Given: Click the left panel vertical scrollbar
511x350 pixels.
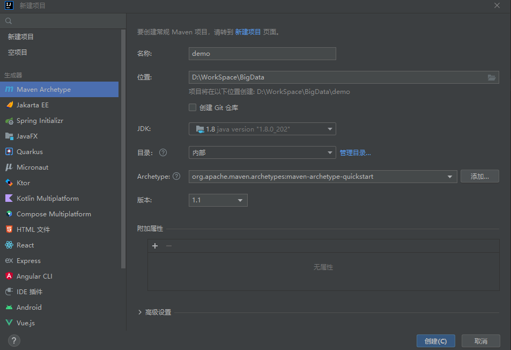Looking at the screenshot, I should 123,149.
